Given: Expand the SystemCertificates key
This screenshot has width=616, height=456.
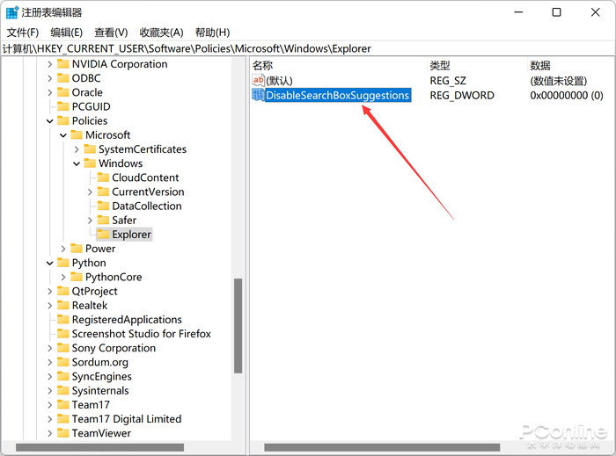Looking at the screenshot, I should click(x=77, y=149).
